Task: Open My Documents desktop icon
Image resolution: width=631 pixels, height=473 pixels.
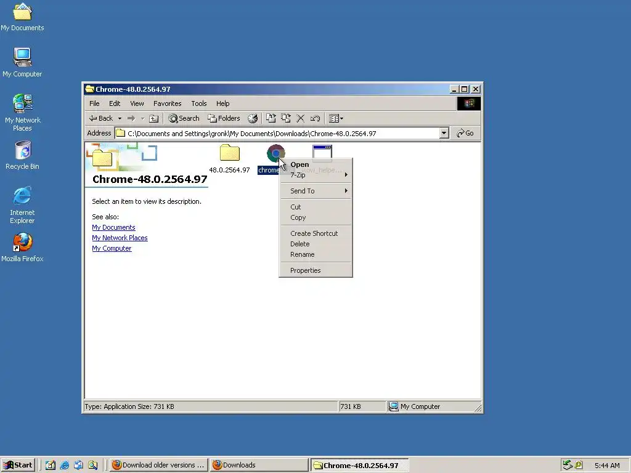Action: [x=22, y=17]
